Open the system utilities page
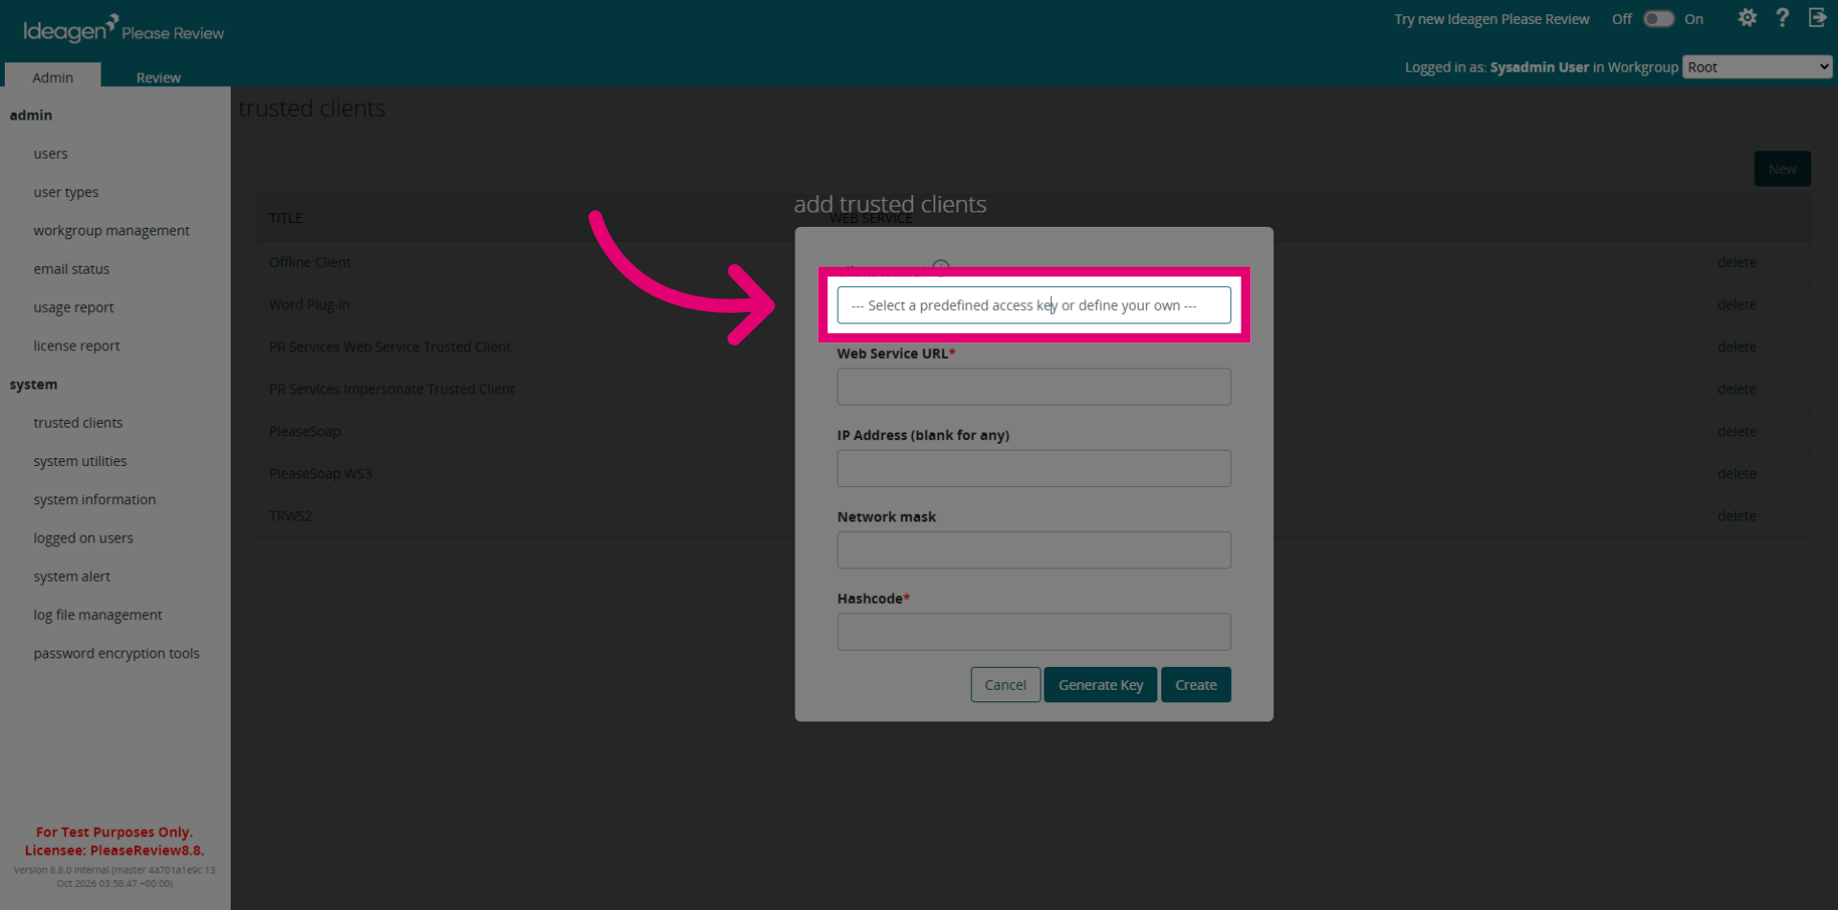This screenshot has width=1838, height=910. point(80,461)
